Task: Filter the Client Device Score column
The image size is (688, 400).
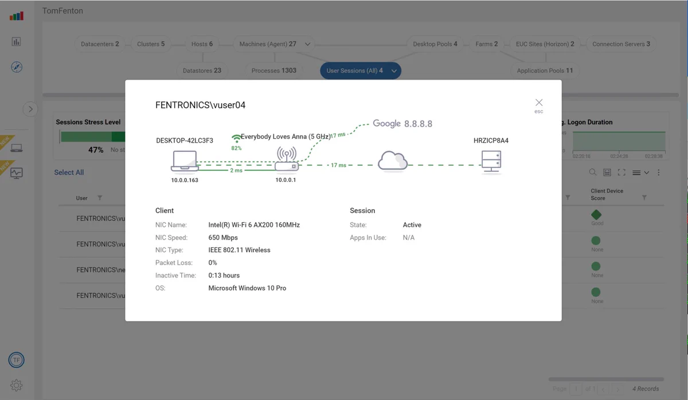Action: pyautogui.click(x=644, y=198)
